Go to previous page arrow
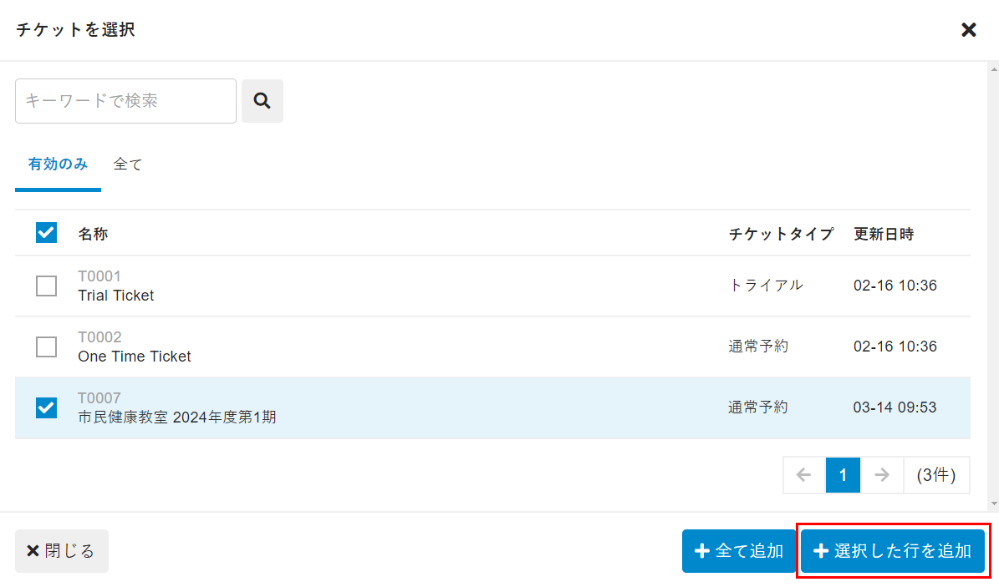999x587 pixels. 804,475
